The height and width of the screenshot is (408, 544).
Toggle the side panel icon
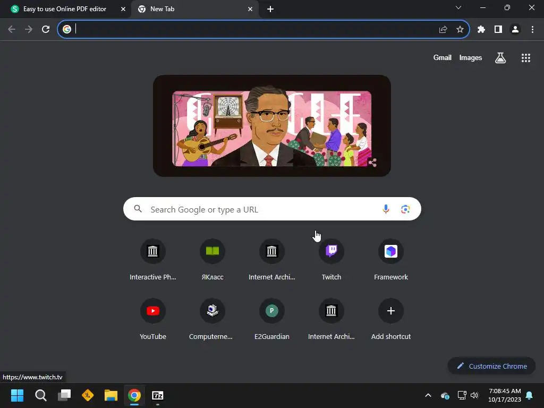tap(498, 30)
